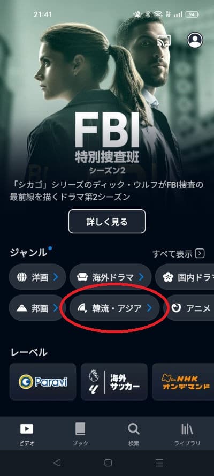
Task: Open the 海外サッカー label tile
Action: click(114, 382)
